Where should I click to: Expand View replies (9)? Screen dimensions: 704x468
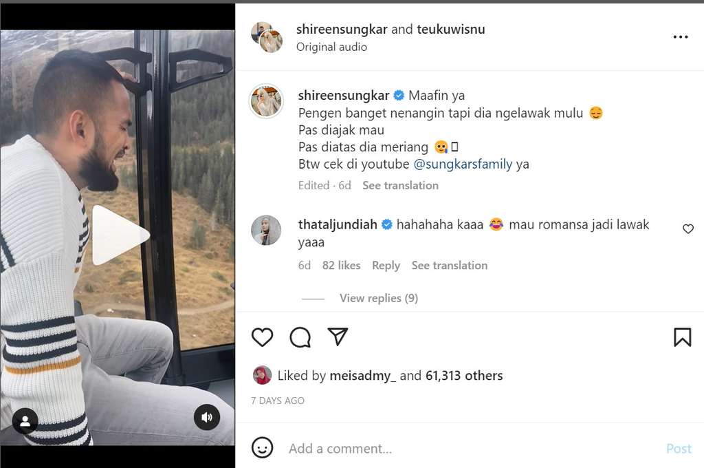coord(378,298)
